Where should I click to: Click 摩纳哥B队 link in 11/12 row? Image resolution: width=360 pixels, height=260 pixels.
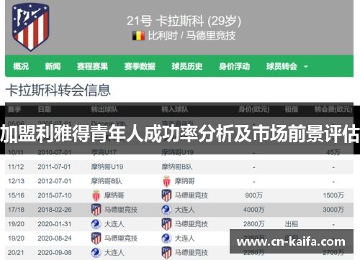[x=177, y=167]
